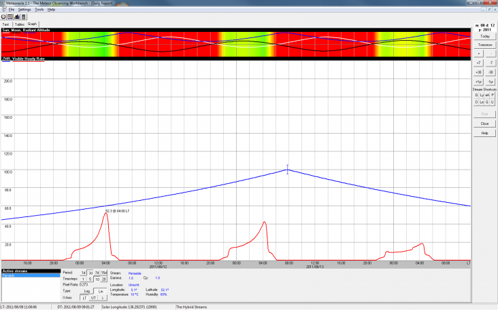Viewport: 498px width, 310px height.
Task: Toggle X-axis to UT
Action: pos(94,297)
